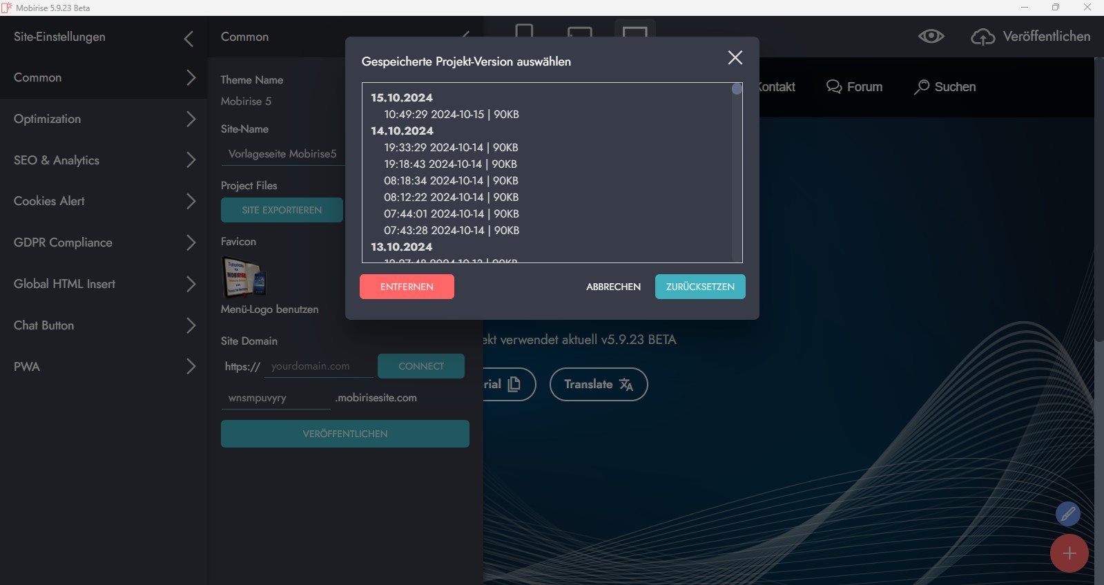The width and height of the screenshot is (1104, 585).
Task: Click the Forum chat bubble icon
Action: (x=834, y=87)
